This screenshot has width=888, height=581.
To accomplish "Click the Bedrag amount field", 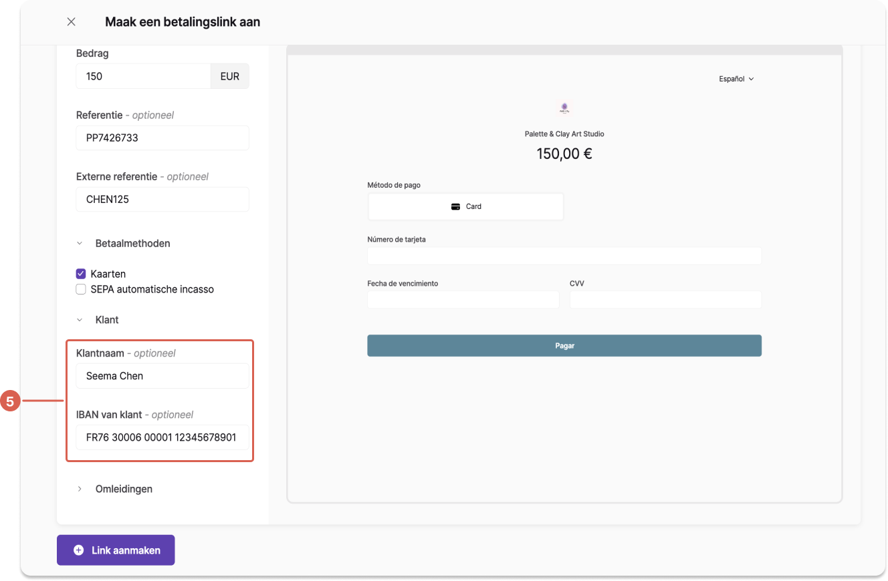I will [x=143, y=76].
